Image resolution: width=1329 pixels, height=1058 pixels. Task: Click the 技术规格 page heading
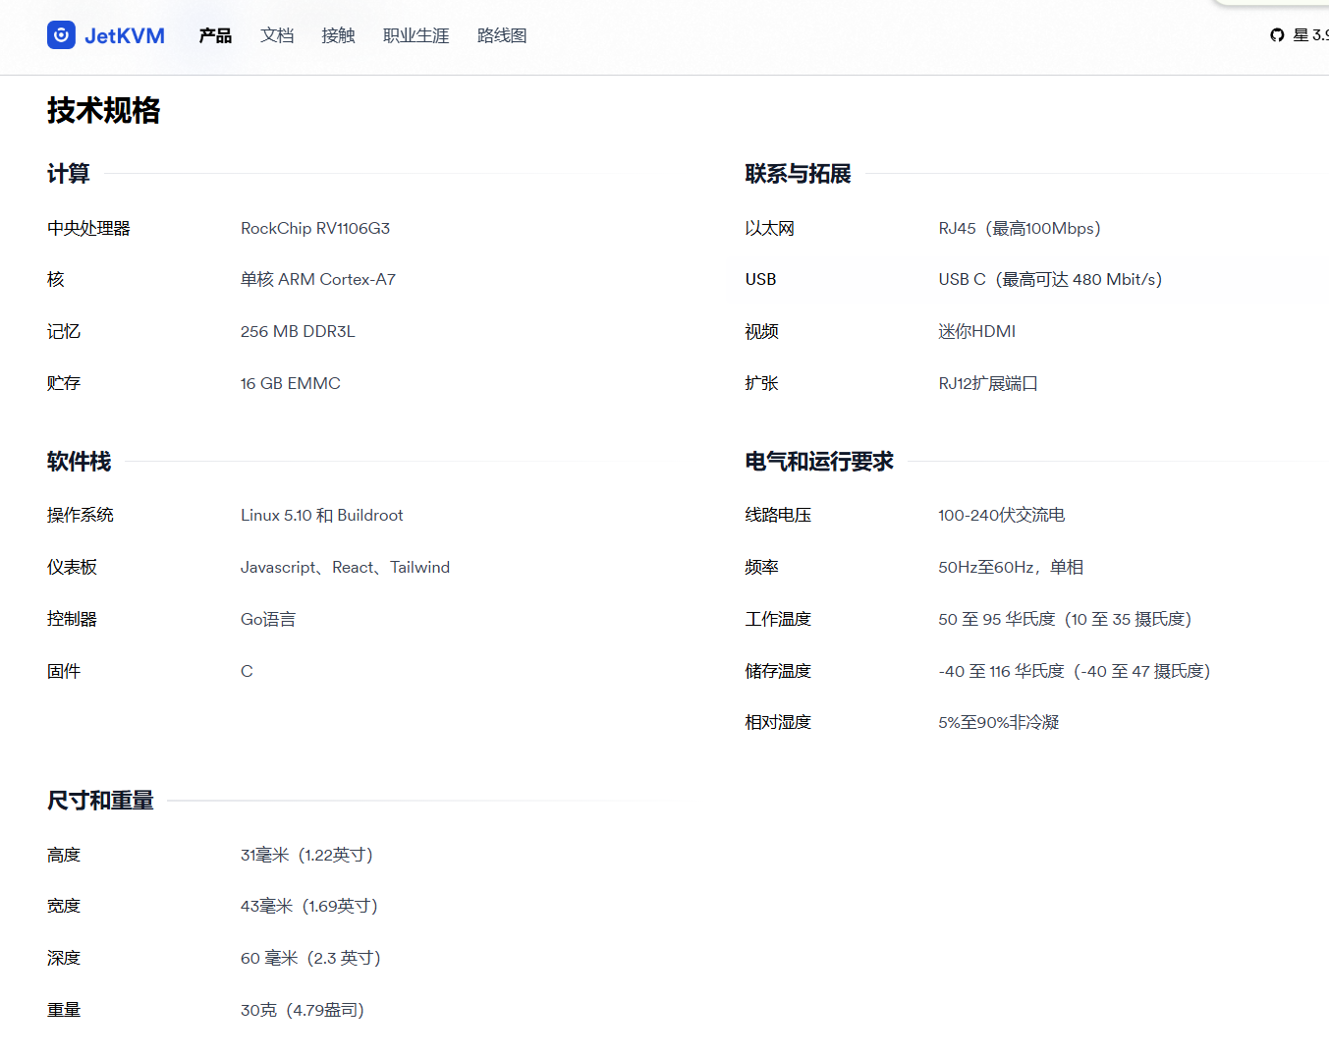pos(104,110)
